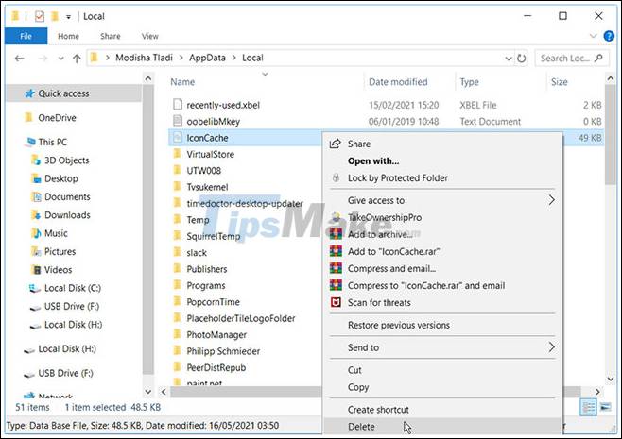Viewport: 622px width, 439px height.
Task: Switch to Details view layout icon
Action: [x=588, y=407]
